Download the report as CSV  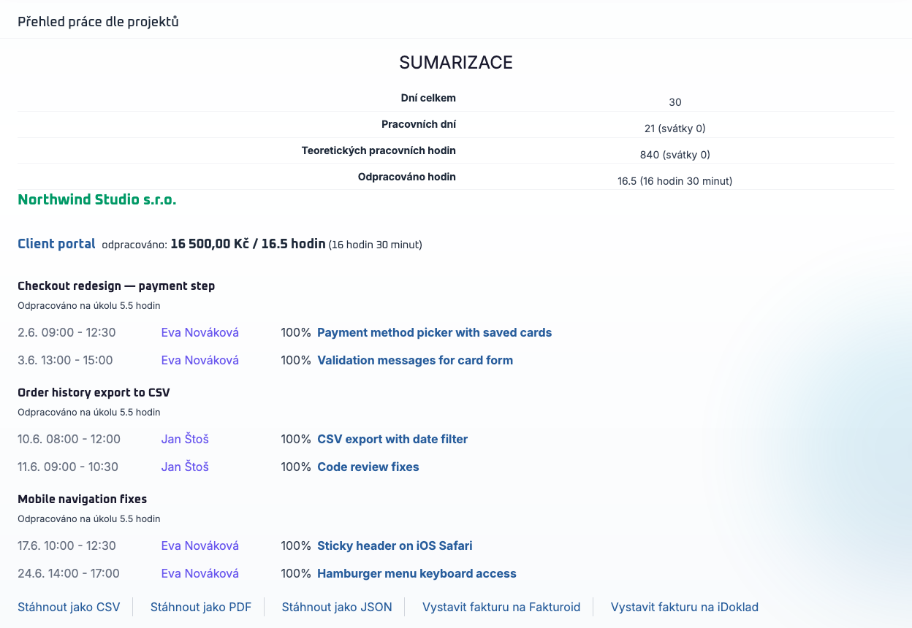click(69, 607)
